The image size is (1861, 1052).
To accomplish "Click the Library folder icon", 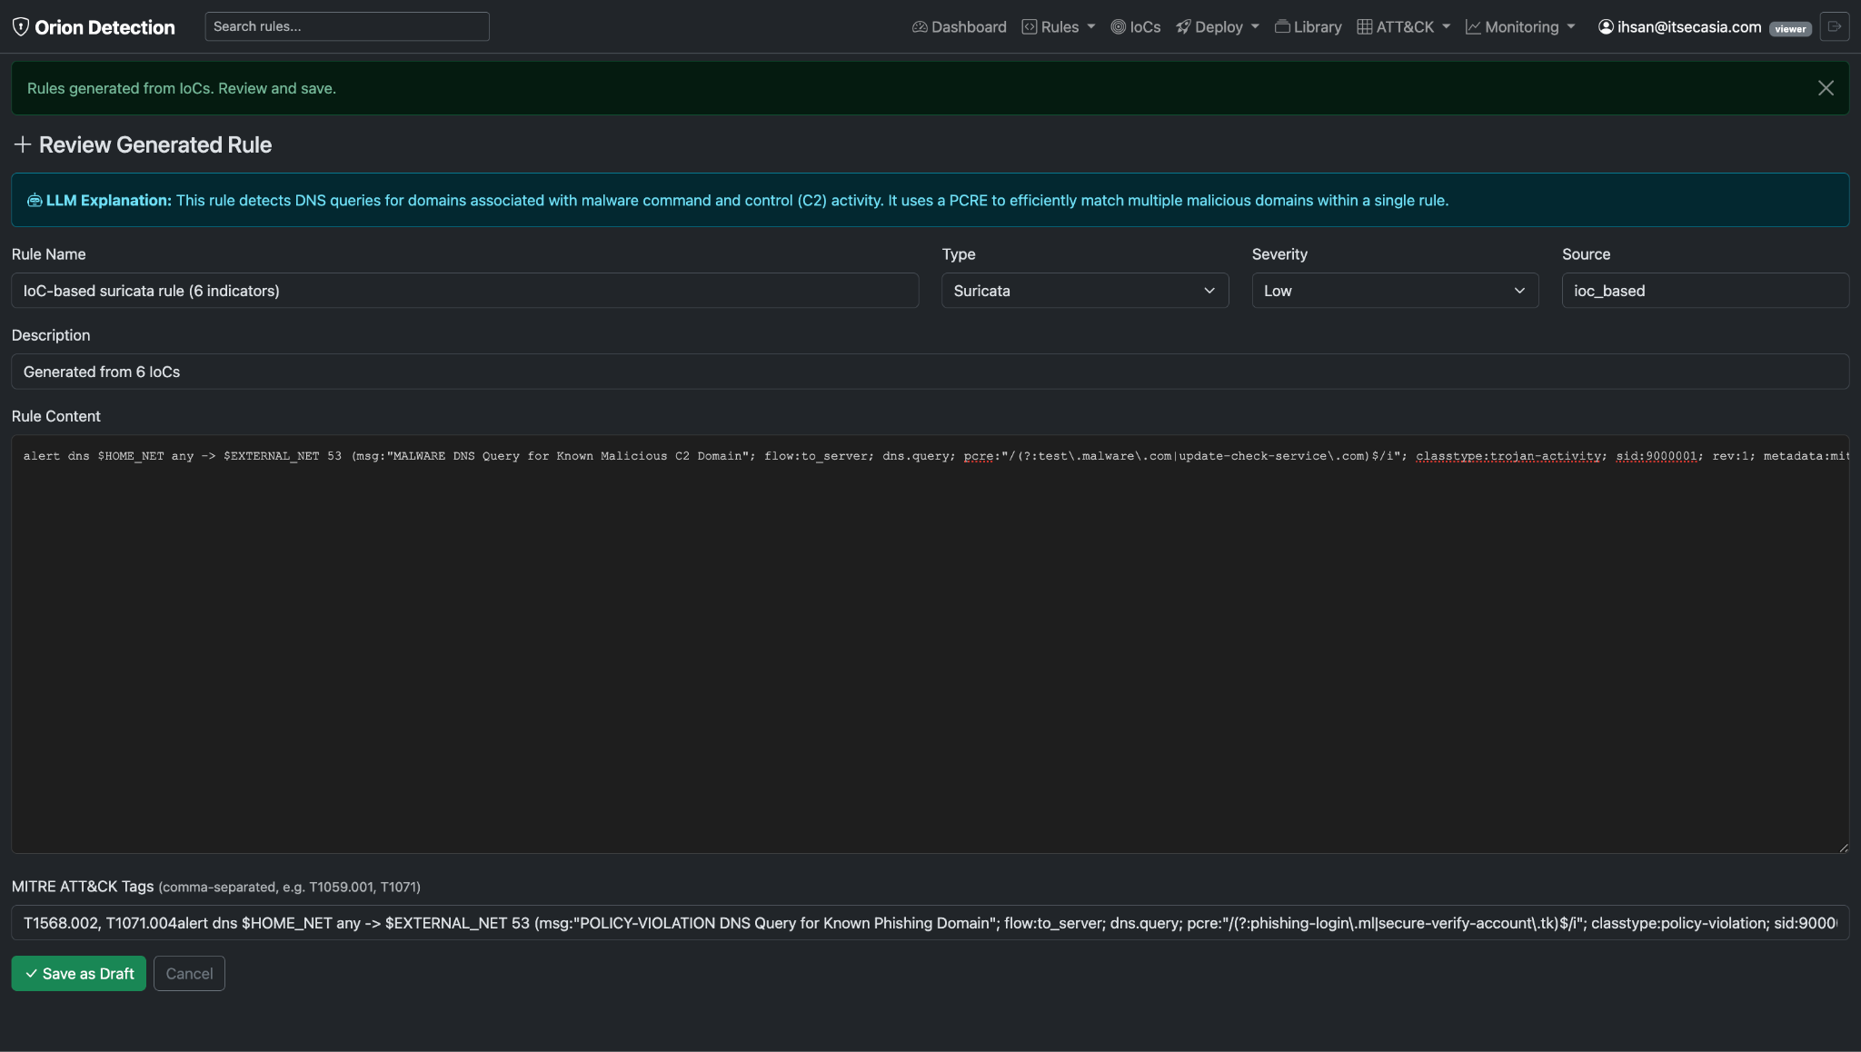I will pos(1282,27).
